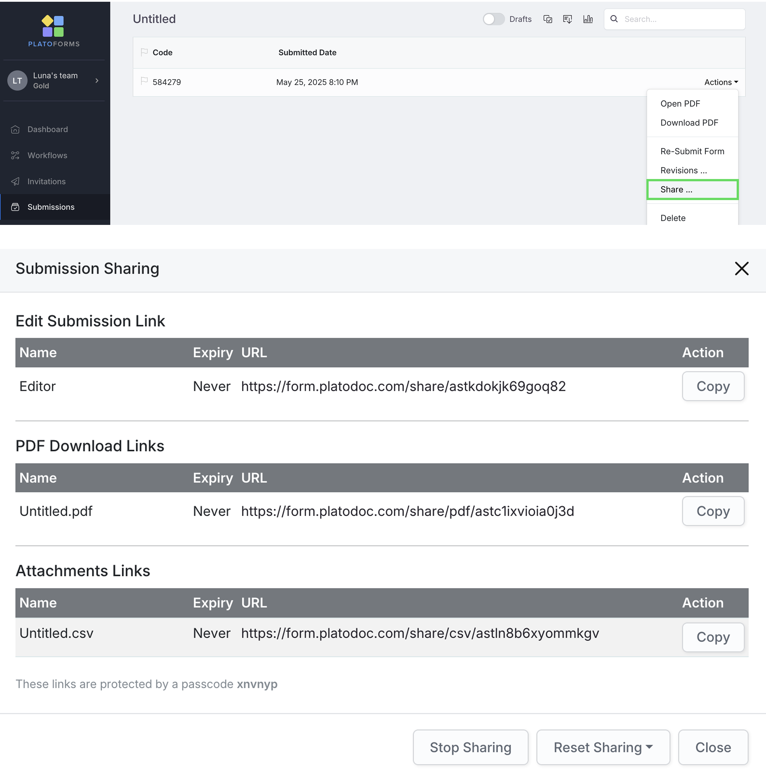
Task: Click the flag icon in Code header
Action: pos(144,52)
